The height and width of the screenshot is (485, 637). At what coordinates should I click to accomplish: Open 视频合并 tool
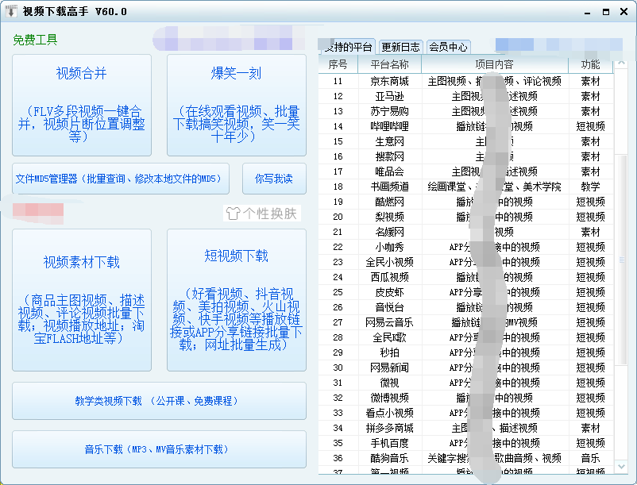pyautogui.click(x=82, y=105)
